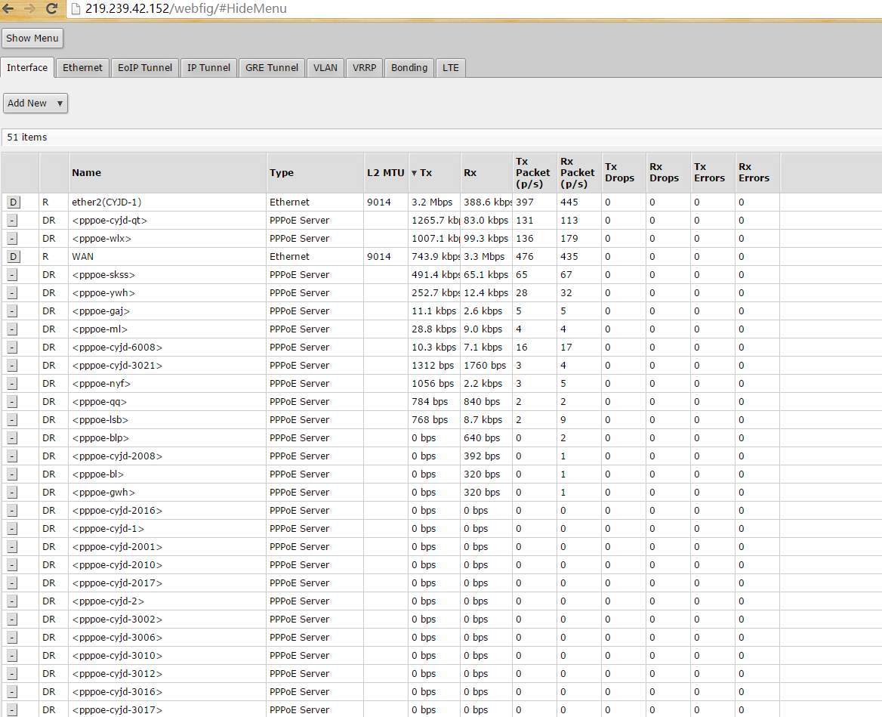
Task: Switch to the Interface tab
Action: click(x=27, y=67)
